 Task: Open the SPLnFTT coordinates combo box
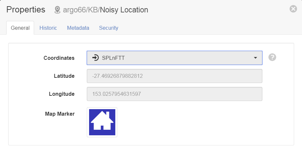coord(175,58)
